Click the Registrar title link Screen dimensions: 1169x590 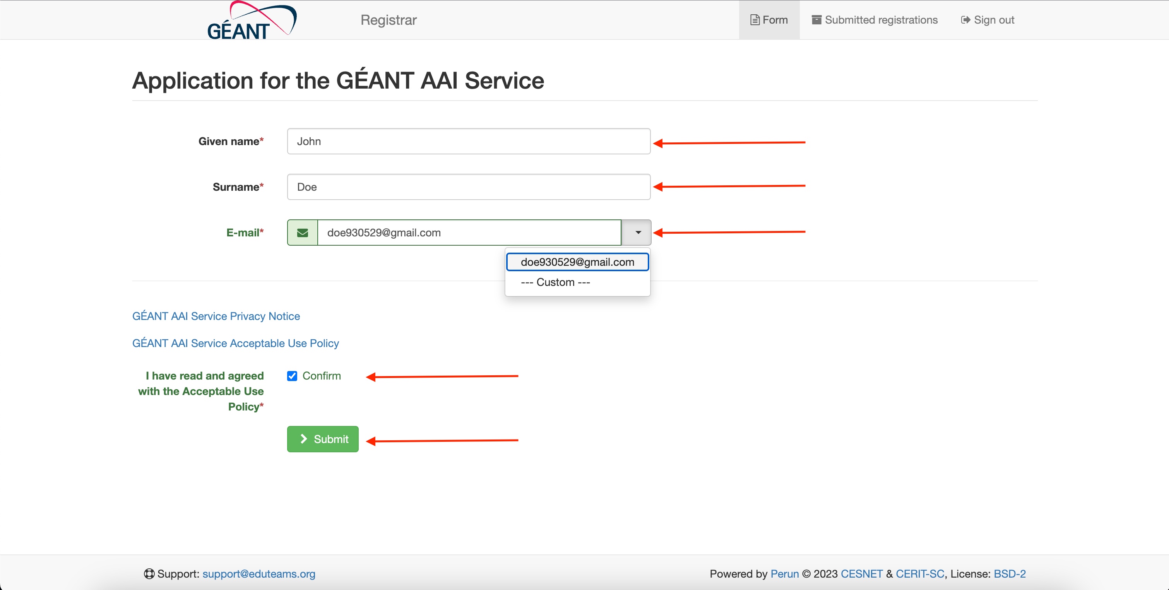(x=389, y=20)
